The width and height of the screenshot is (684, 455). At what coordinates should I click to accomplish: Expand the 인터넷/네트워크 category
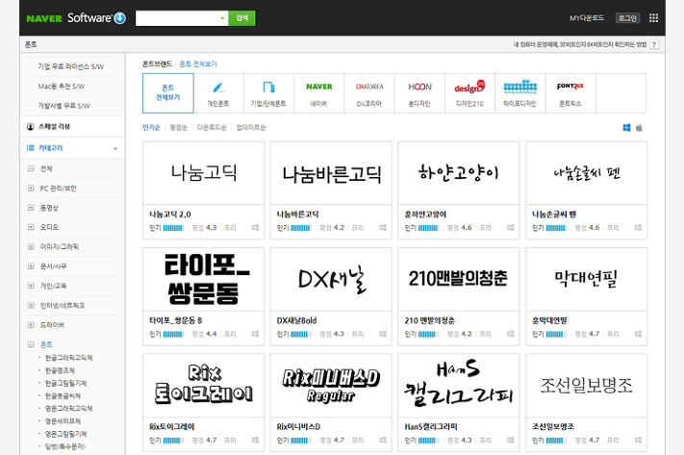[31, 305]
